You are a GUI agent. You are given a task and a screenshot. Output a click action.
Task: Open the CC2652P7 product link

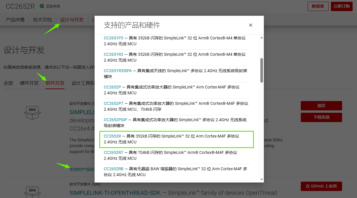(114, 103)
